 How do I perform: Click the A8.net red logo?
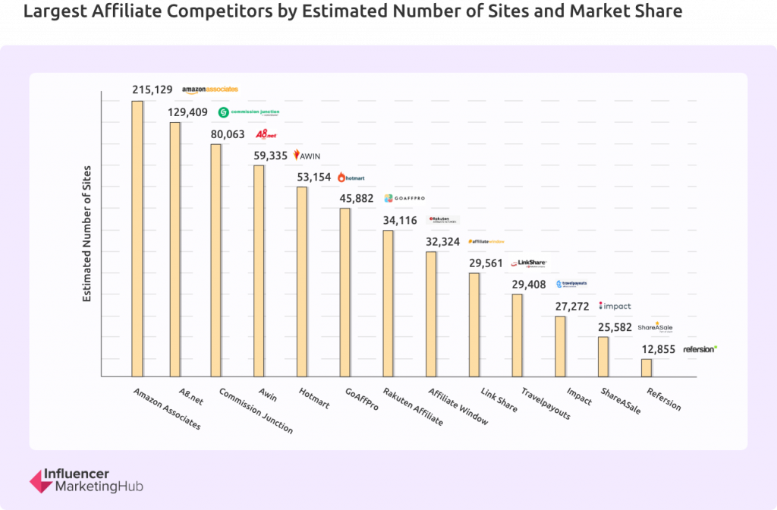(266, 134)
